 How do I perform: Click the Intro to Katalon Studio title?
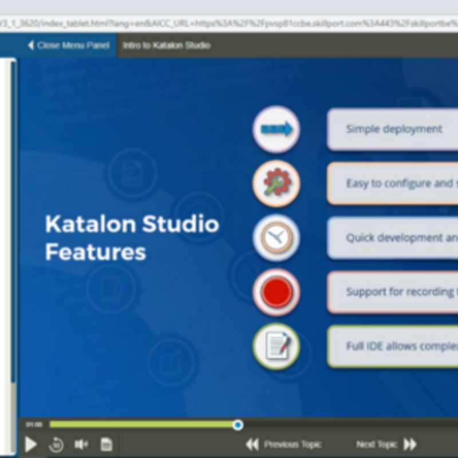tap(167, 45)
